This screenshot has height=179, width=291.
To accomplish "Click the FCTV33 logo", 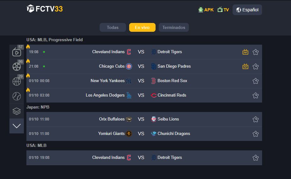I will (x=45, y=9).
